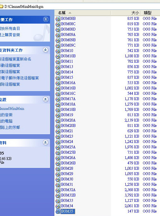The image size is (160, 216).
Task: Click the BGM32B file icon
Action: [x=58, y=195]
